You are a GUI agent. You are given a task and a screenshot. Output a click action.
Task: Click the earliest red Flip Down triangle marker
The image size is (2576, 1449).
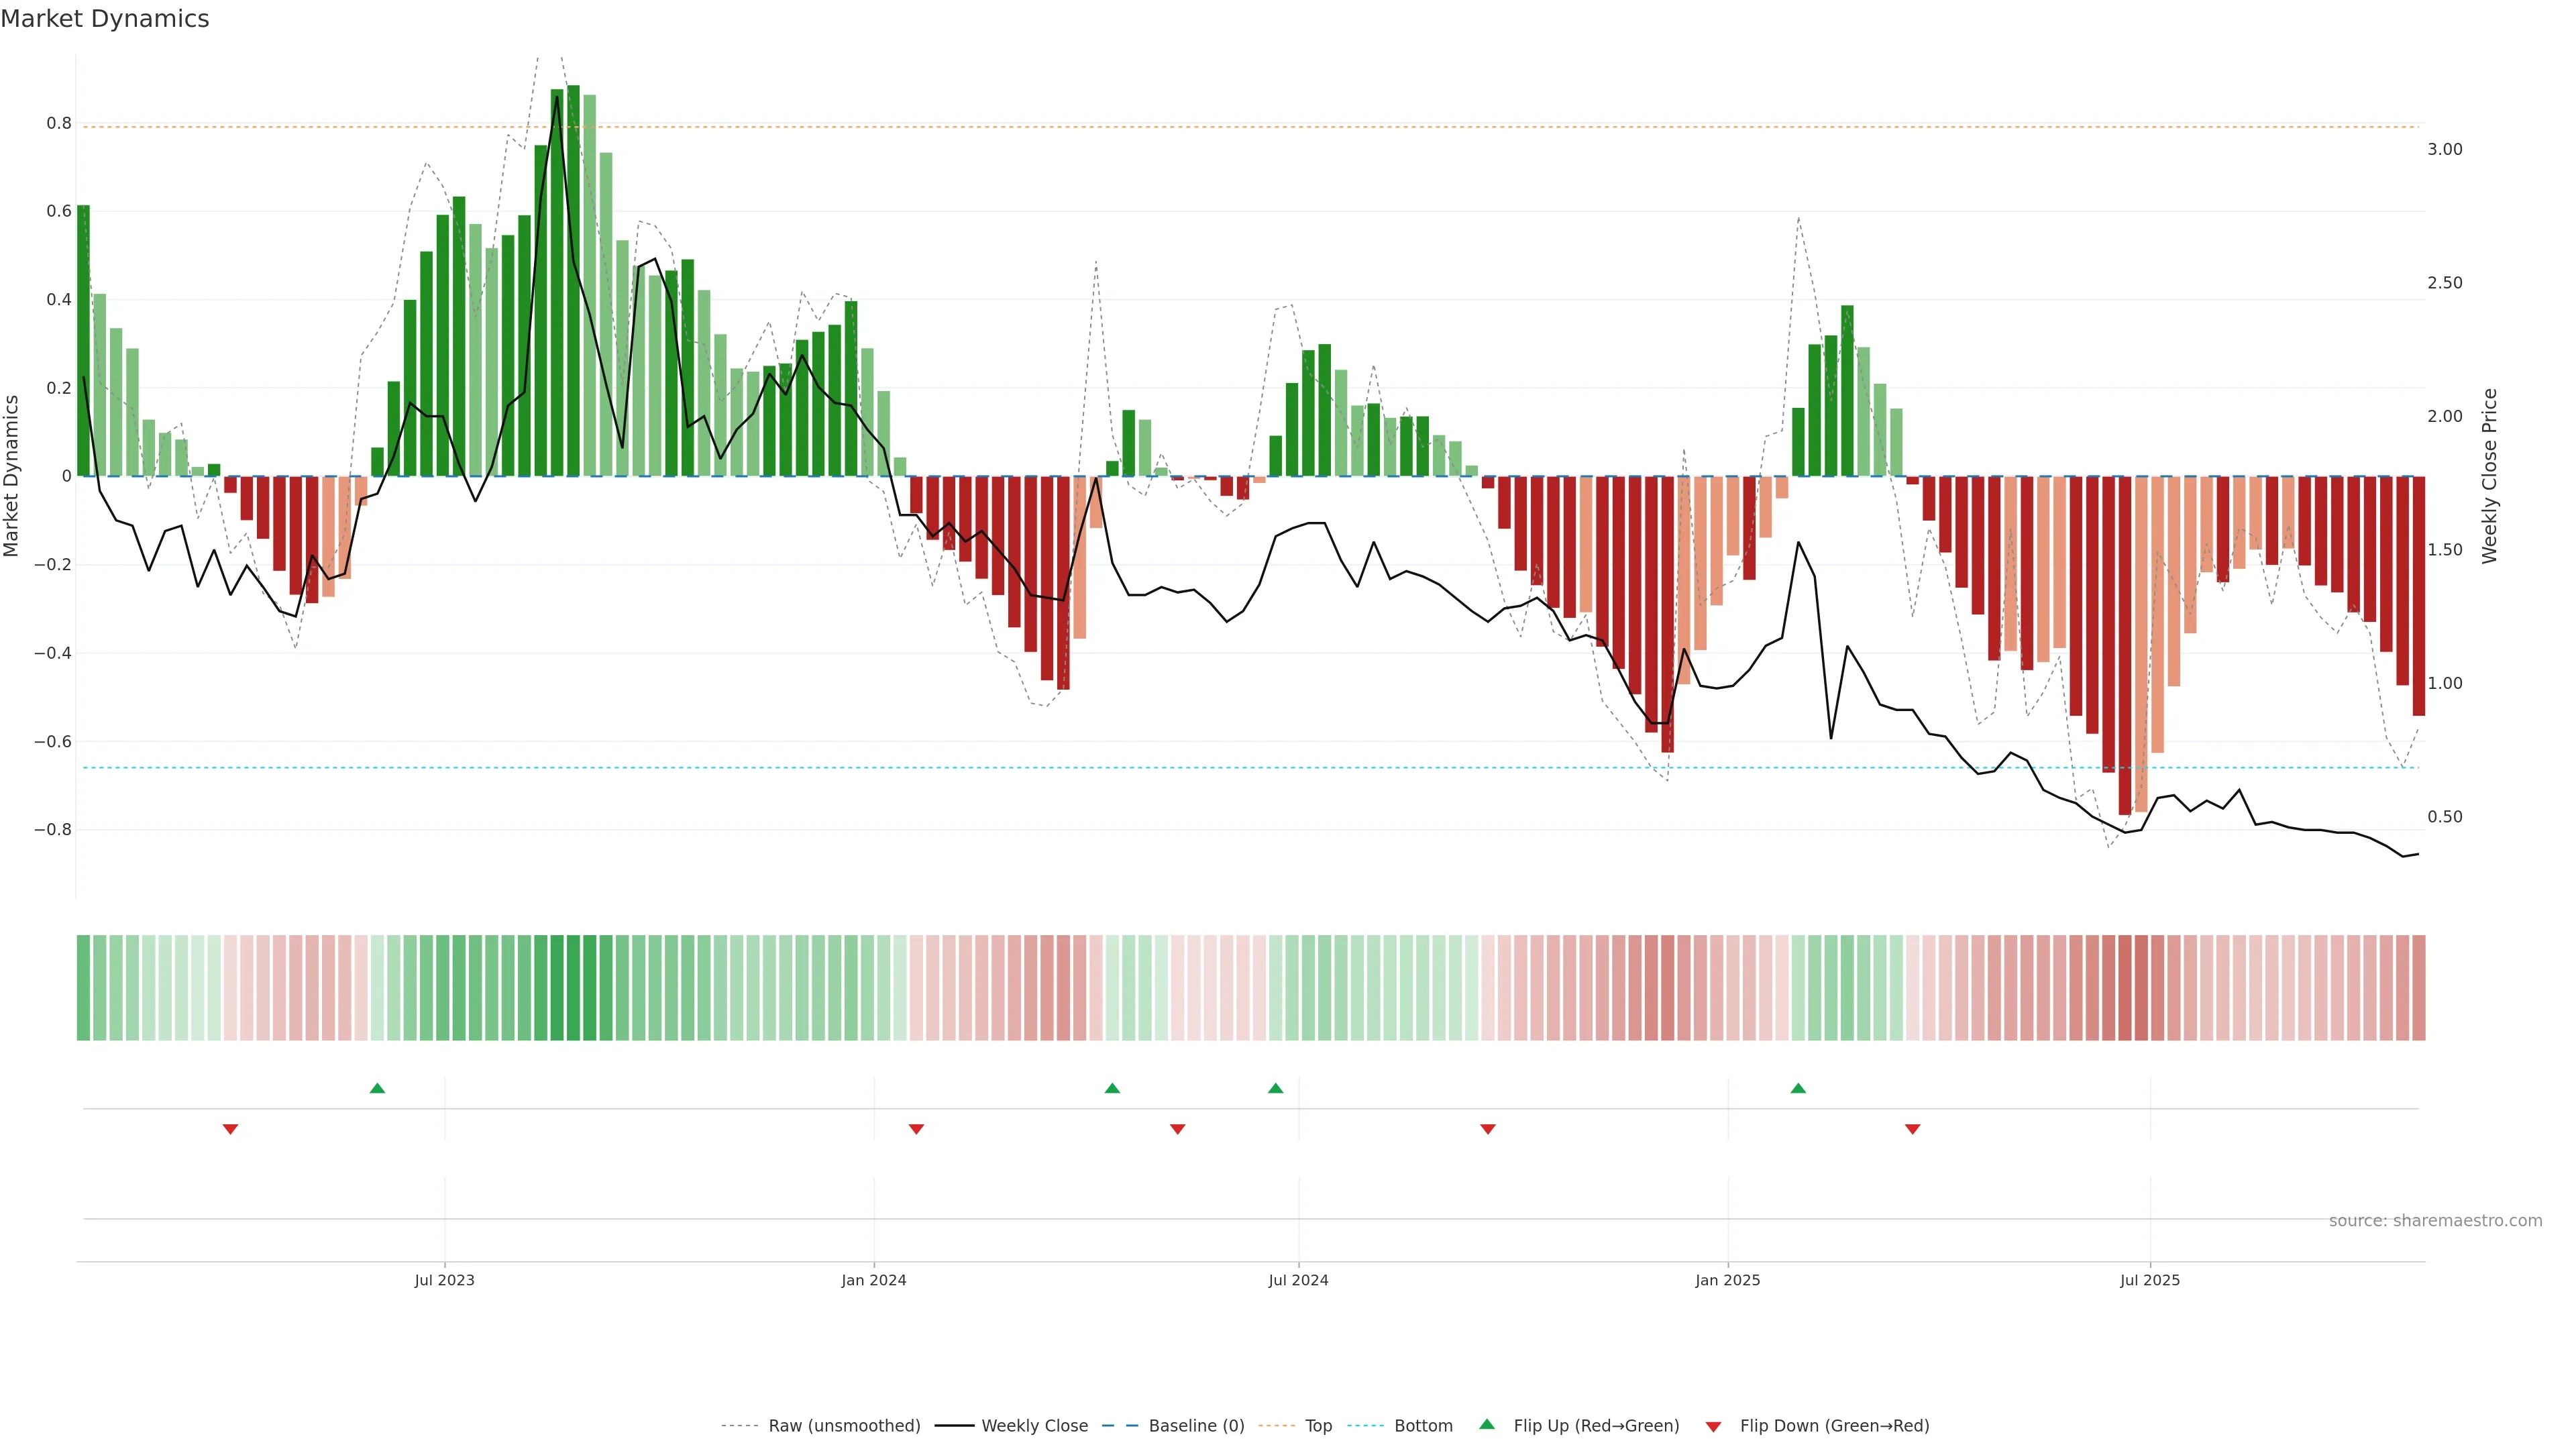pyautogui.click(x=230, y=1129)
